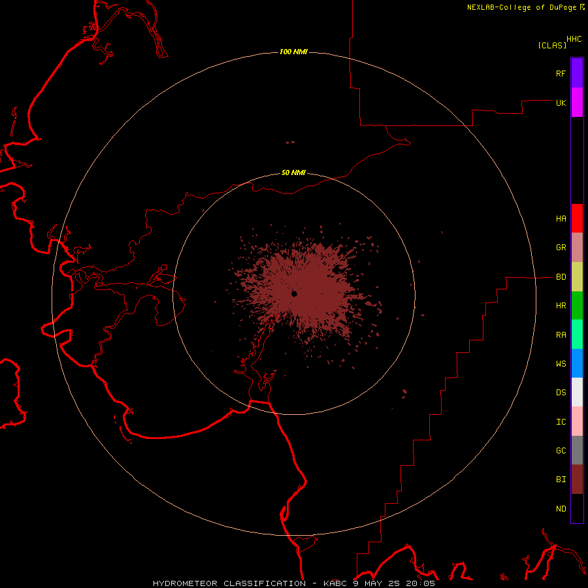Click the DS legend label
The image size is (588, 588).
(x=561, y=393)
